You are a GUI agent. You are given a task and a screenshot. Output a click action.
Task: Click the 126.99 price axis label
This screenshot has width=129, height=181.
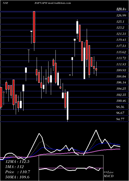[121, 15]
